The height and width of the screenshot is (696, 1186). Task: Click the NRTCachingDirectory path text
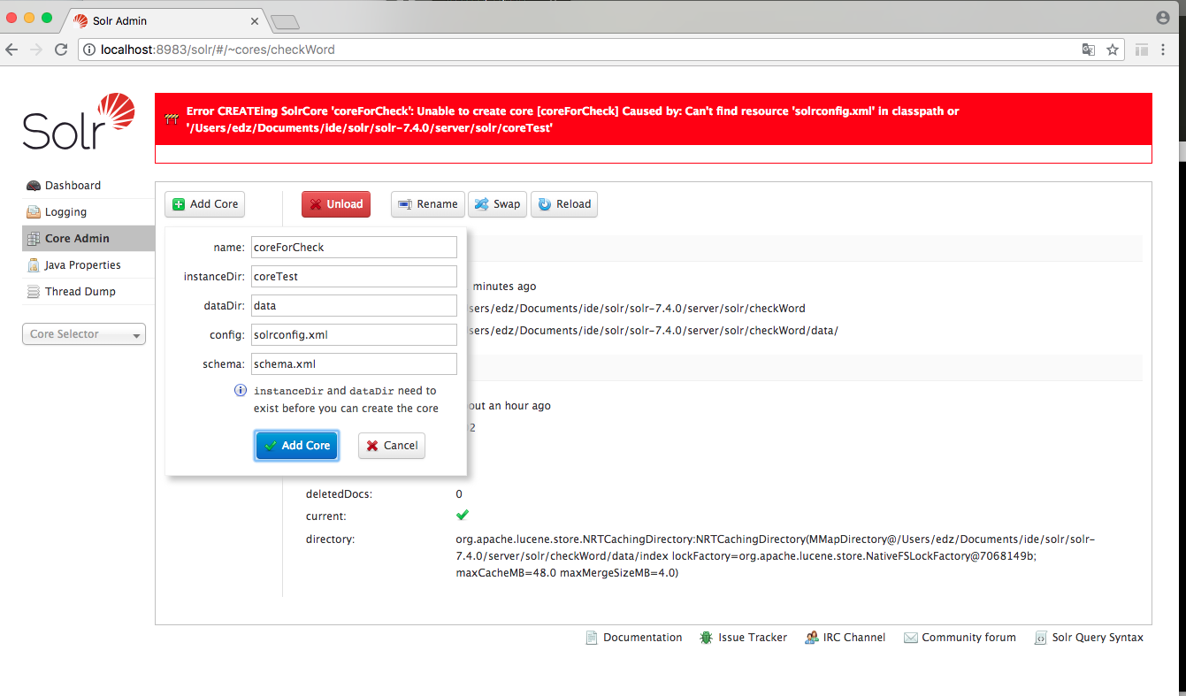point(776,555)
